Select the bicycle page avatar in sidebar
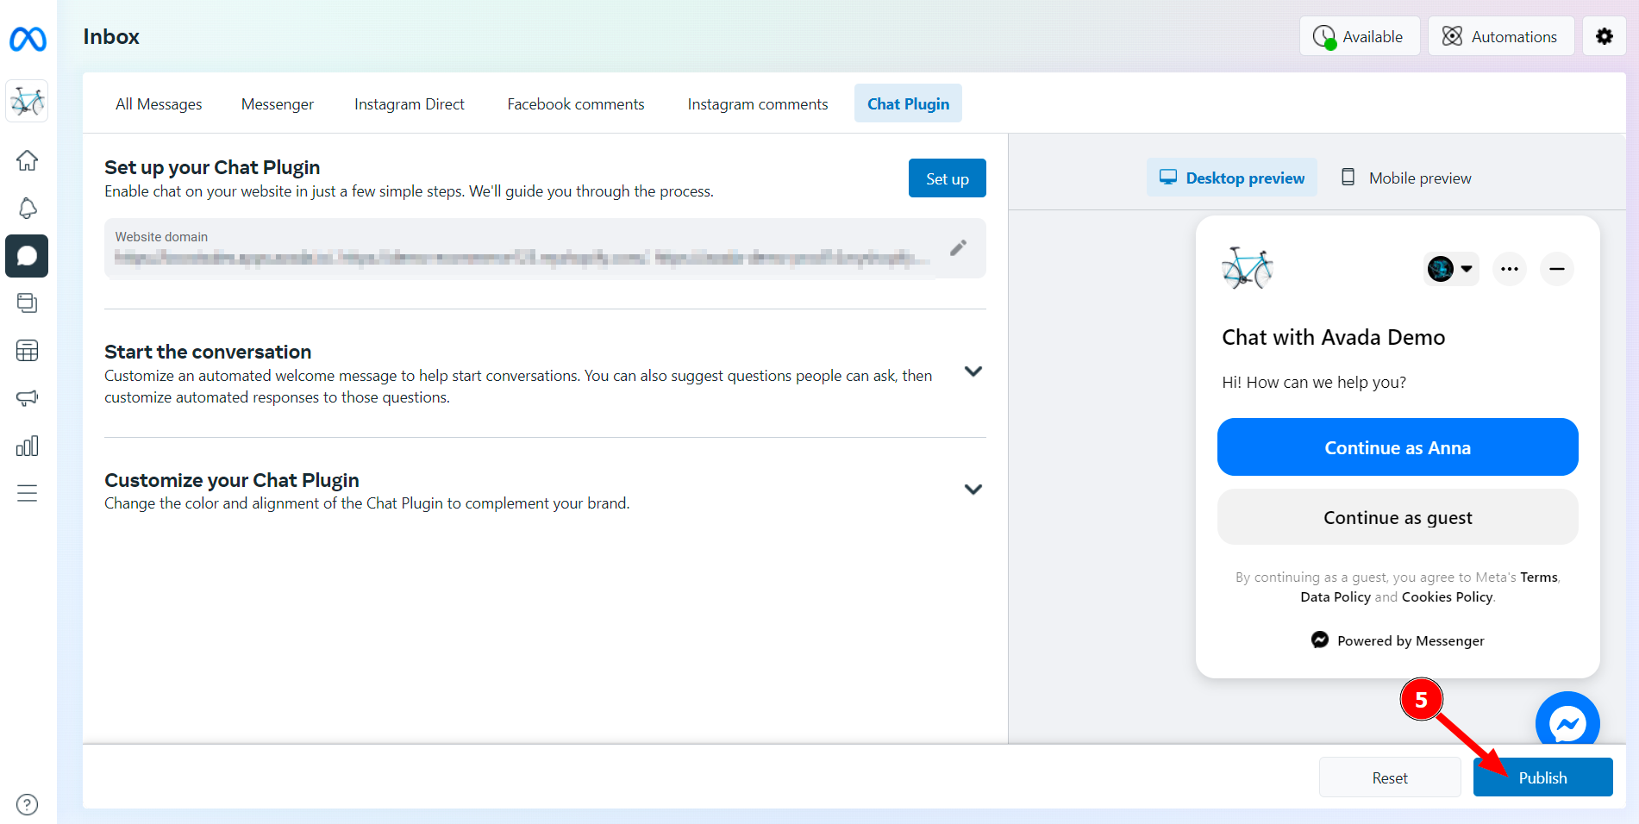This screenshot has height=824, width=1639. tap(27, 102)
